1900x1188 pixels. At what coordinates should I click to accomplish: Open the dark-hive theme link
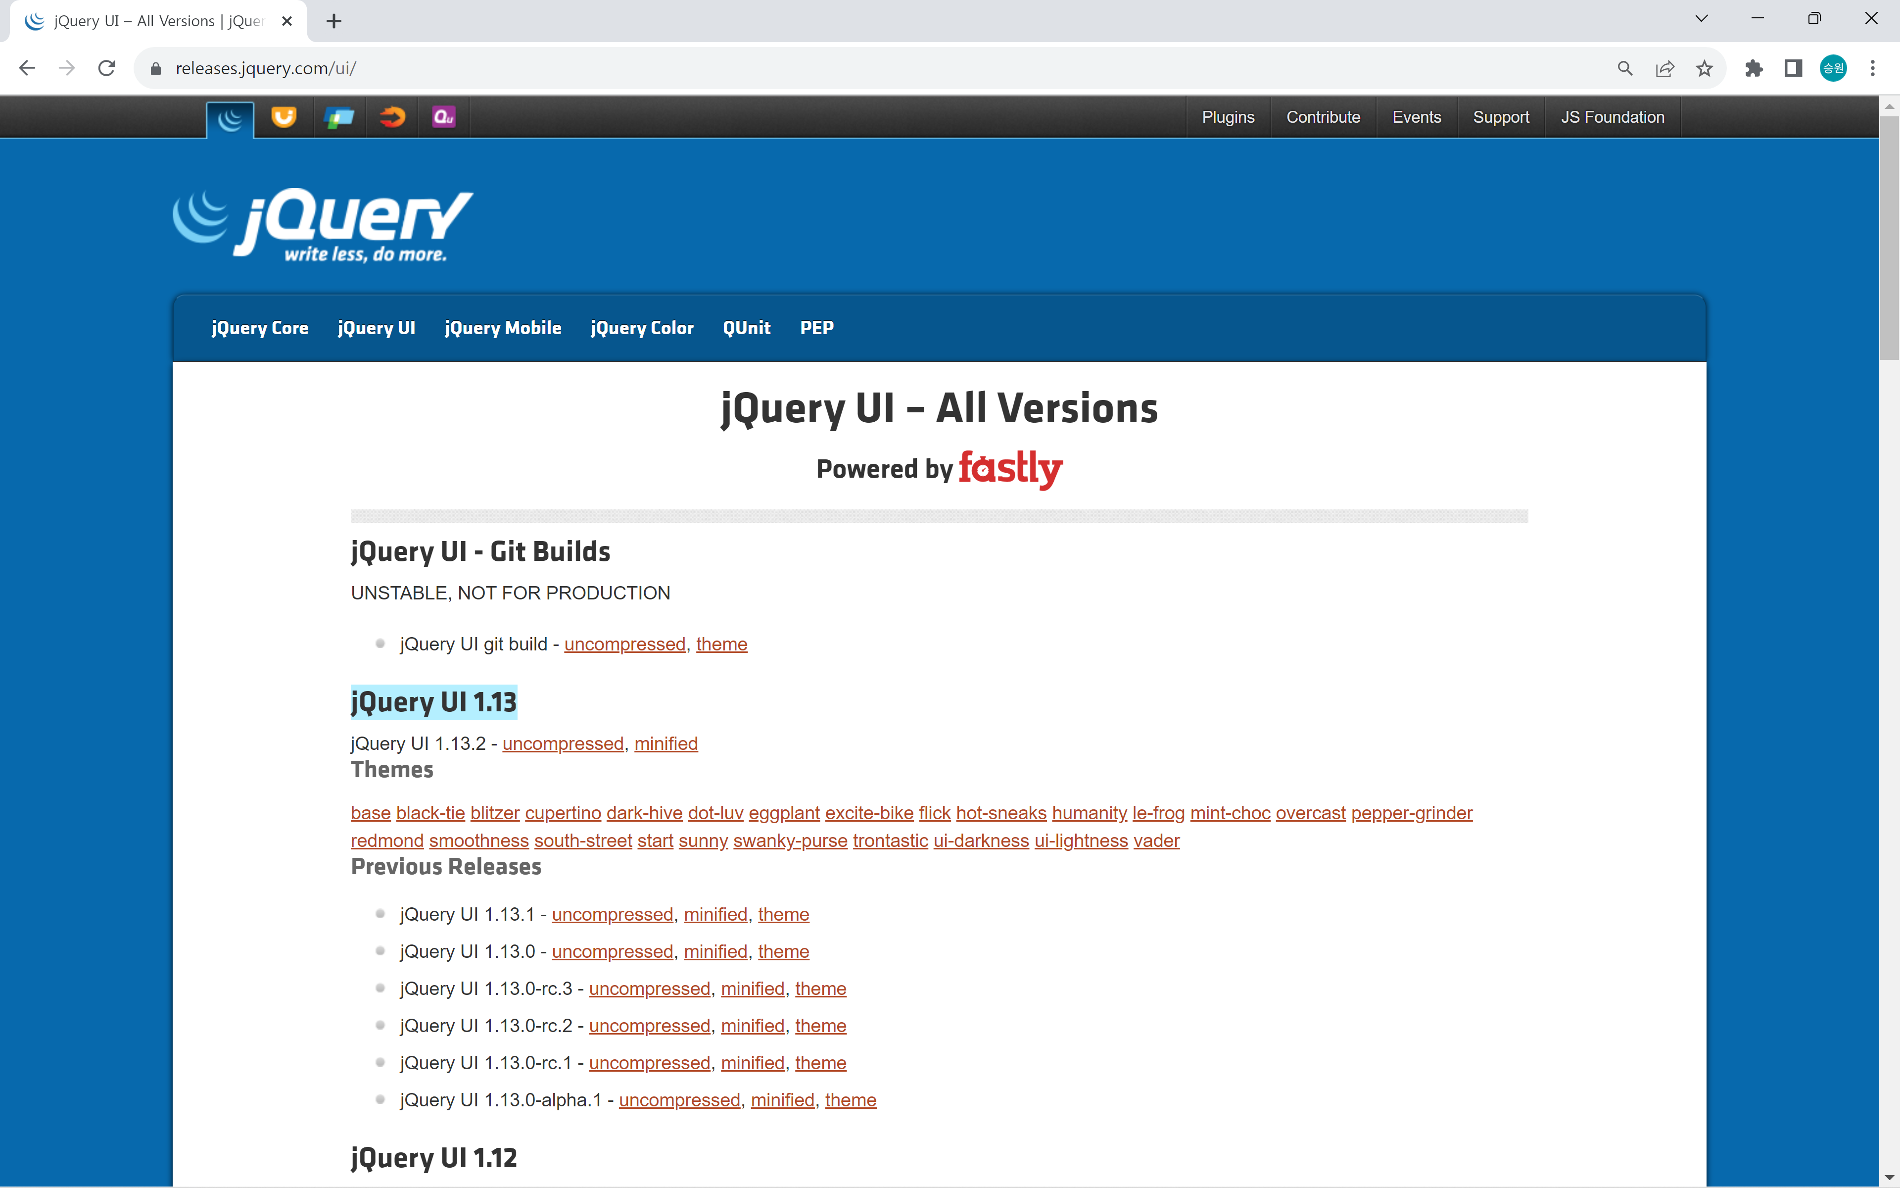[x=644, y=812]
